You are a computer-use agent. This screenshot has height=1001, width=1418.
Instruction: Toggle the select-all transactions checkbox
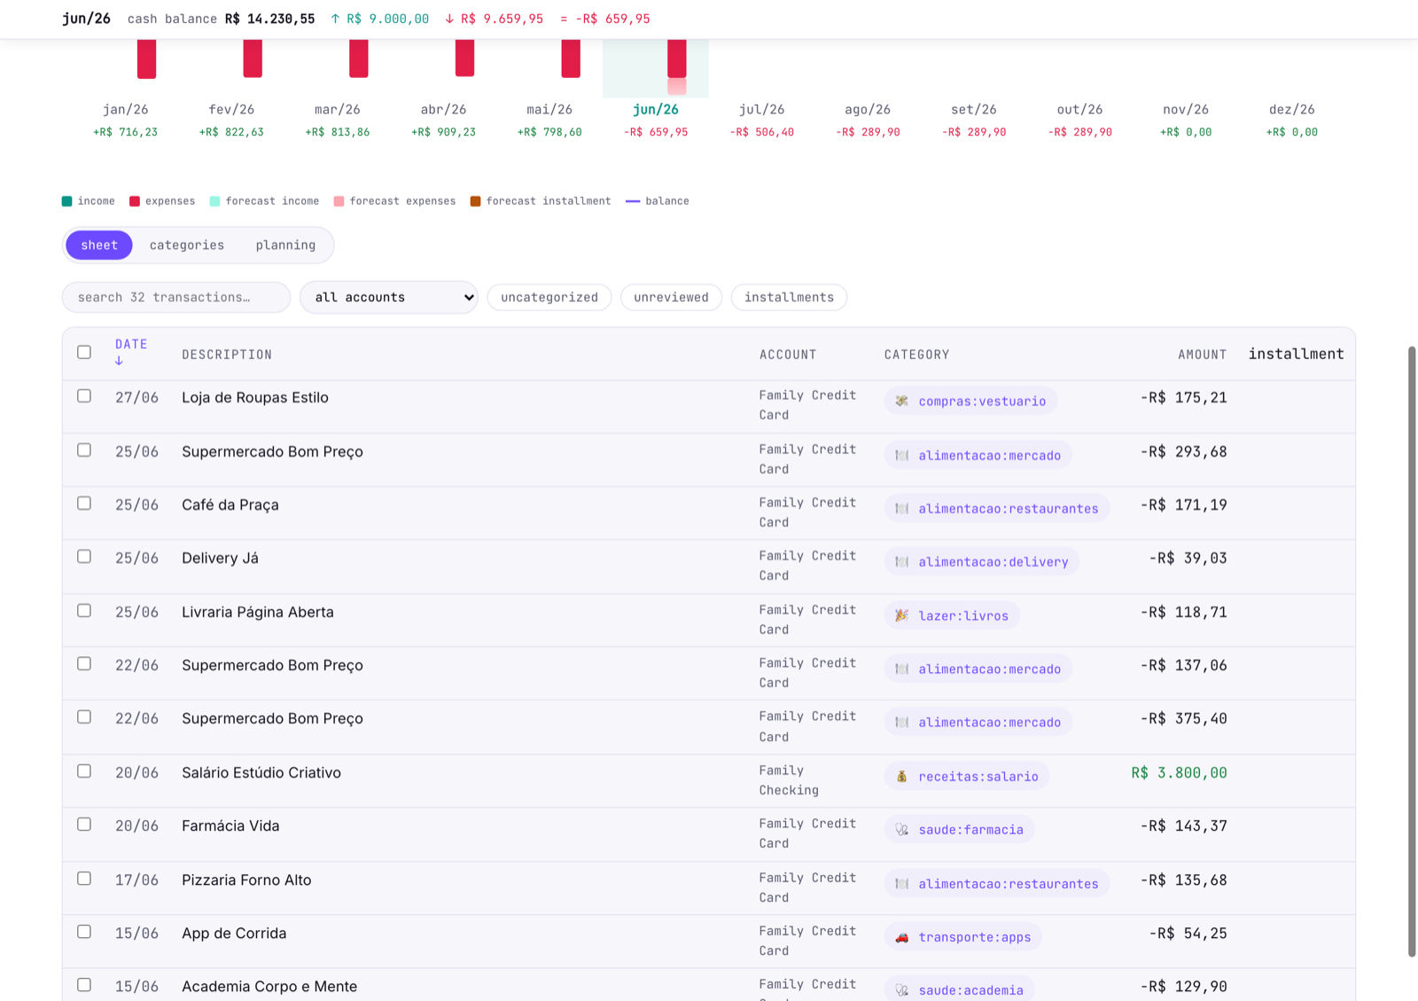pyautogui.click(x=84, y=352)
